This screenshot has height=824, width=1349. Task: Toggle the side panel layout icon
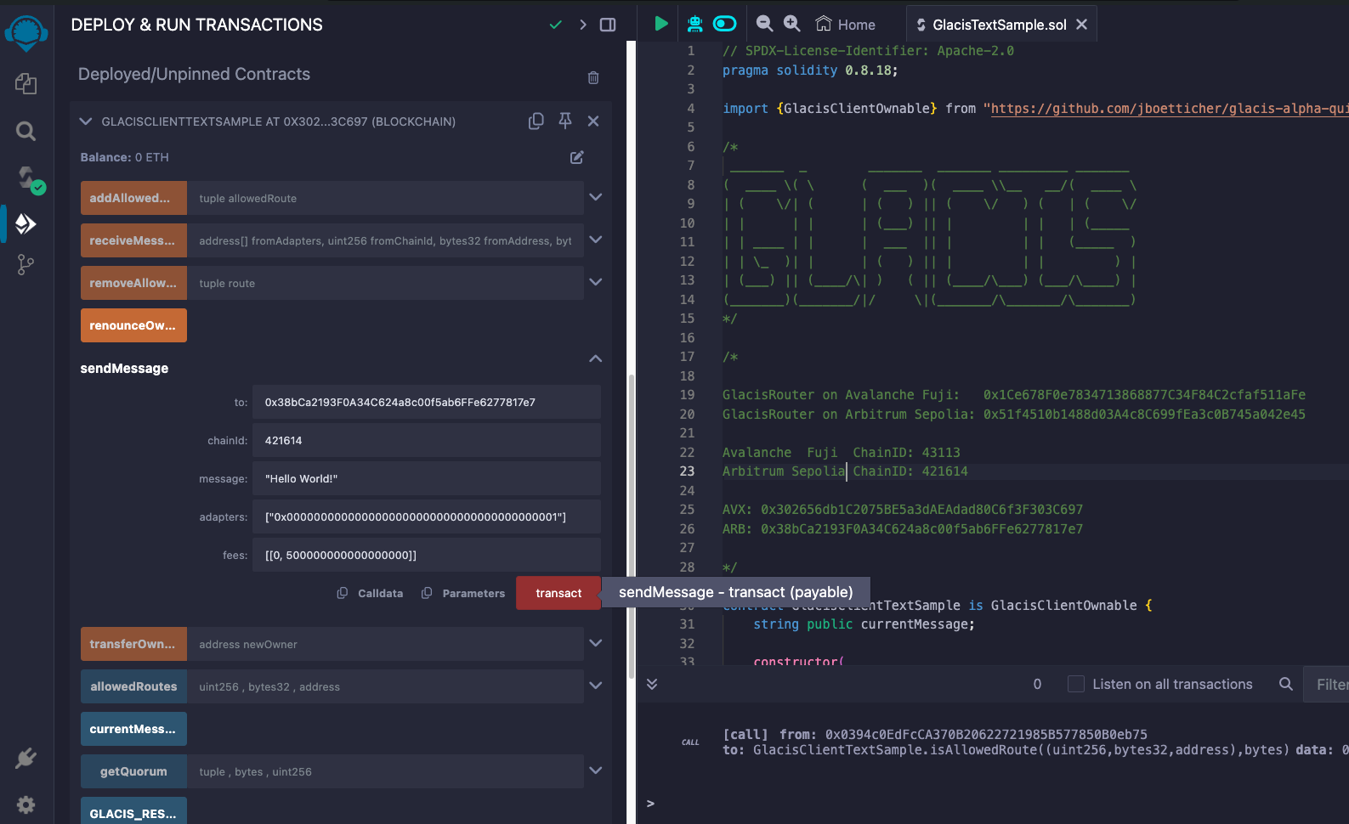[608, 25]
